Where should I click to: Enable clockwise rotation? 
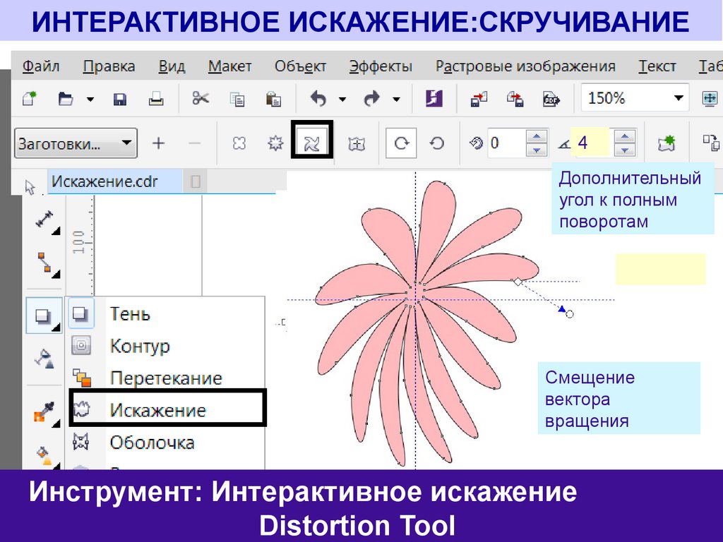(401, 143)
